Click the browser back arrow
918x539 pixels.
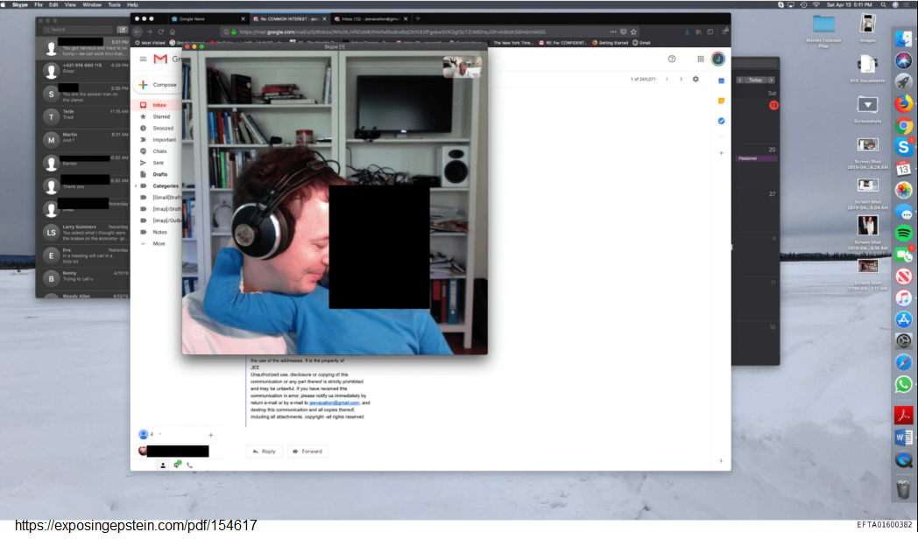point(138,32)
